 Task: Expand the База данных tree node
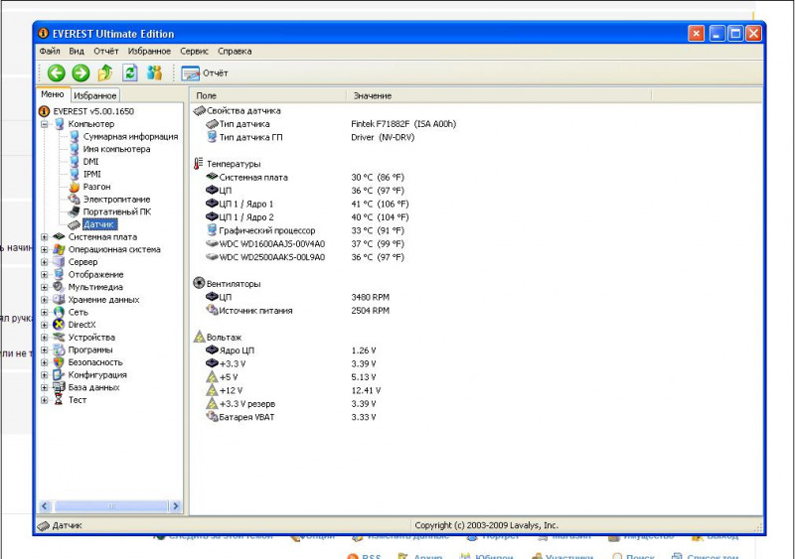[x=45, y=387]
